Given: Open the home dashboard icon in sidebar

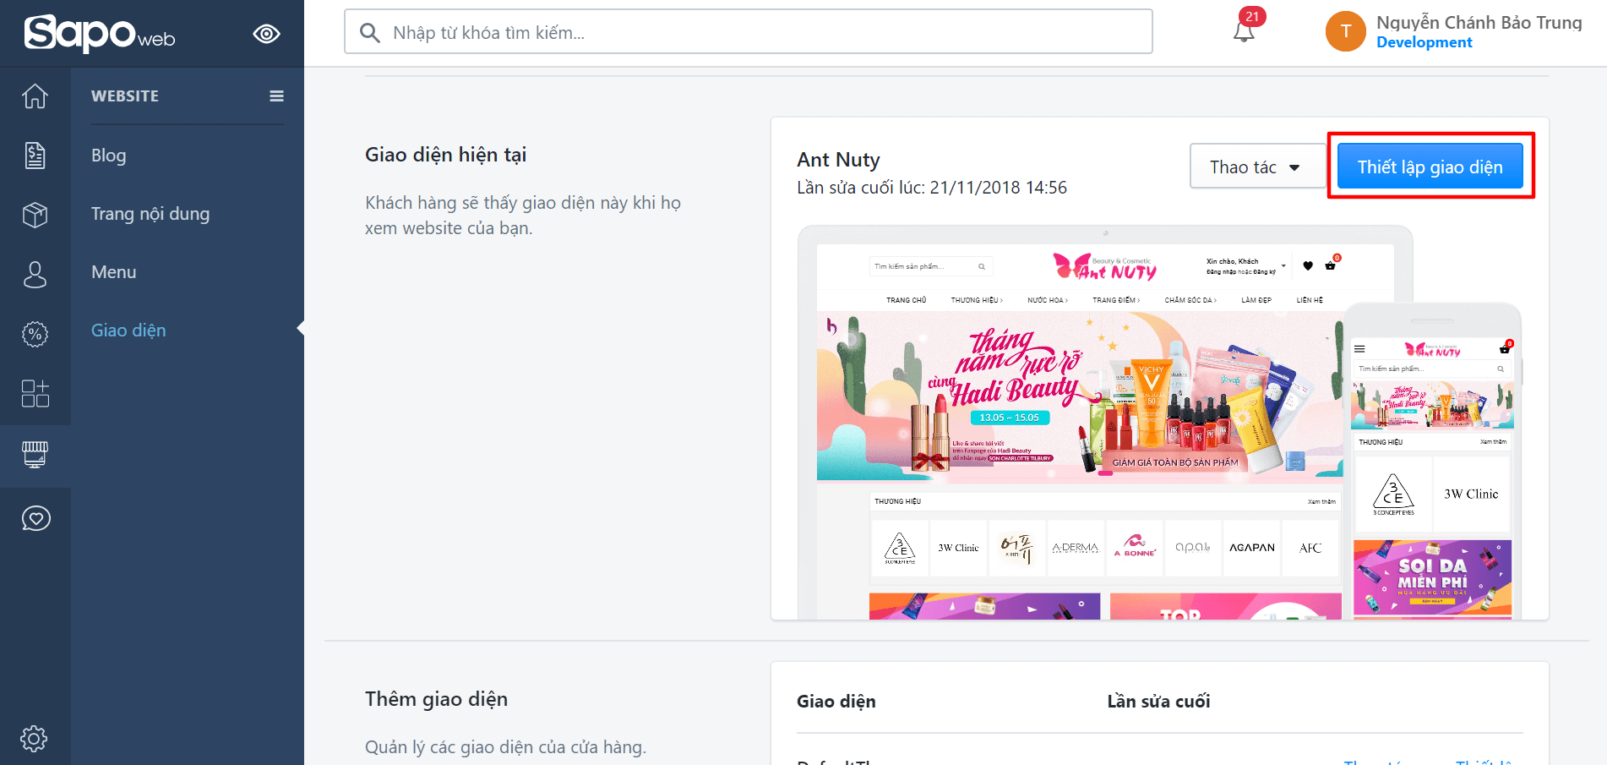Looking at the screenshot, I should point(35,96).
